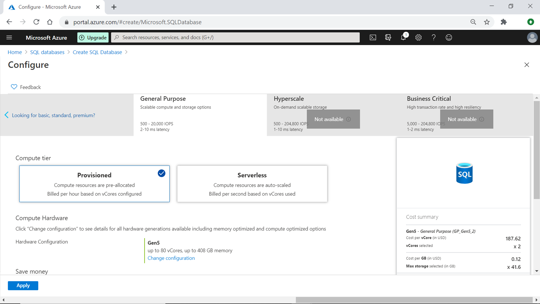Click the SQL databases breadcrumb
540x304 pixels.
47,52
